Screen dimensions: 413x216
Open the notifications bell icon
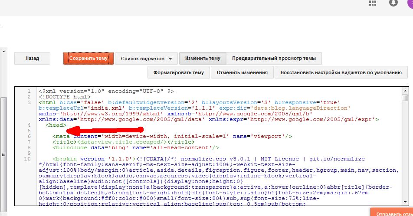(393, 3)
